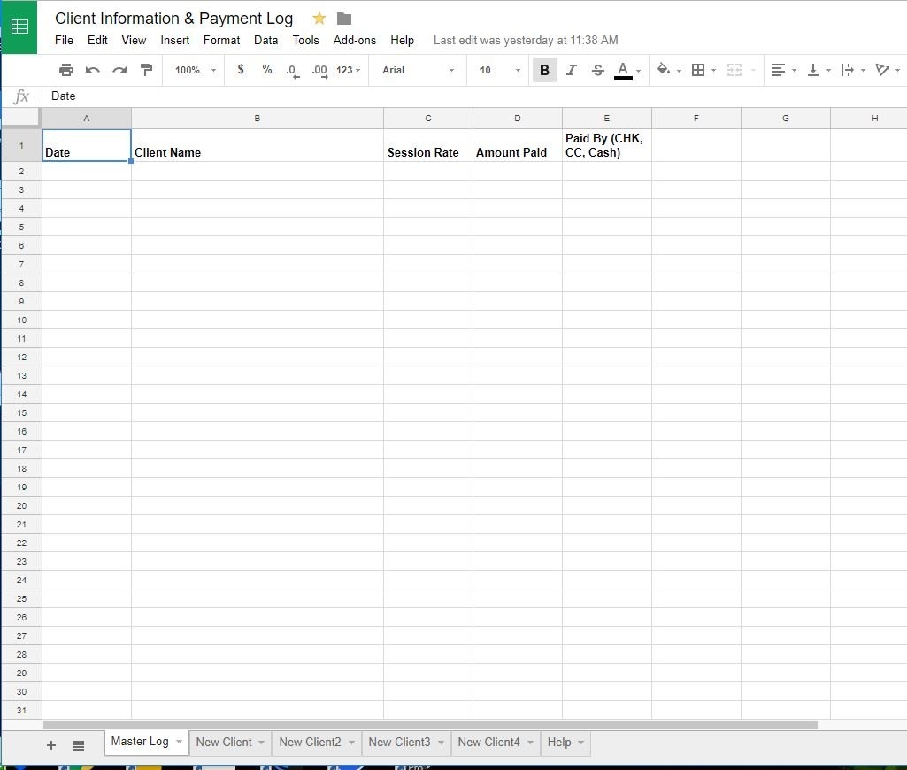907x770 pixels.
Task: Click the strikethrough formatting icon
Action: click(x=597, y=70)
